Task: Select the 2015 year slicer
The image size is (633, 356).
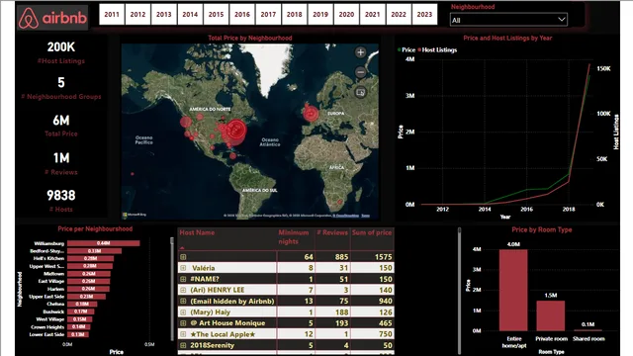Action: (x=216, y=15)
